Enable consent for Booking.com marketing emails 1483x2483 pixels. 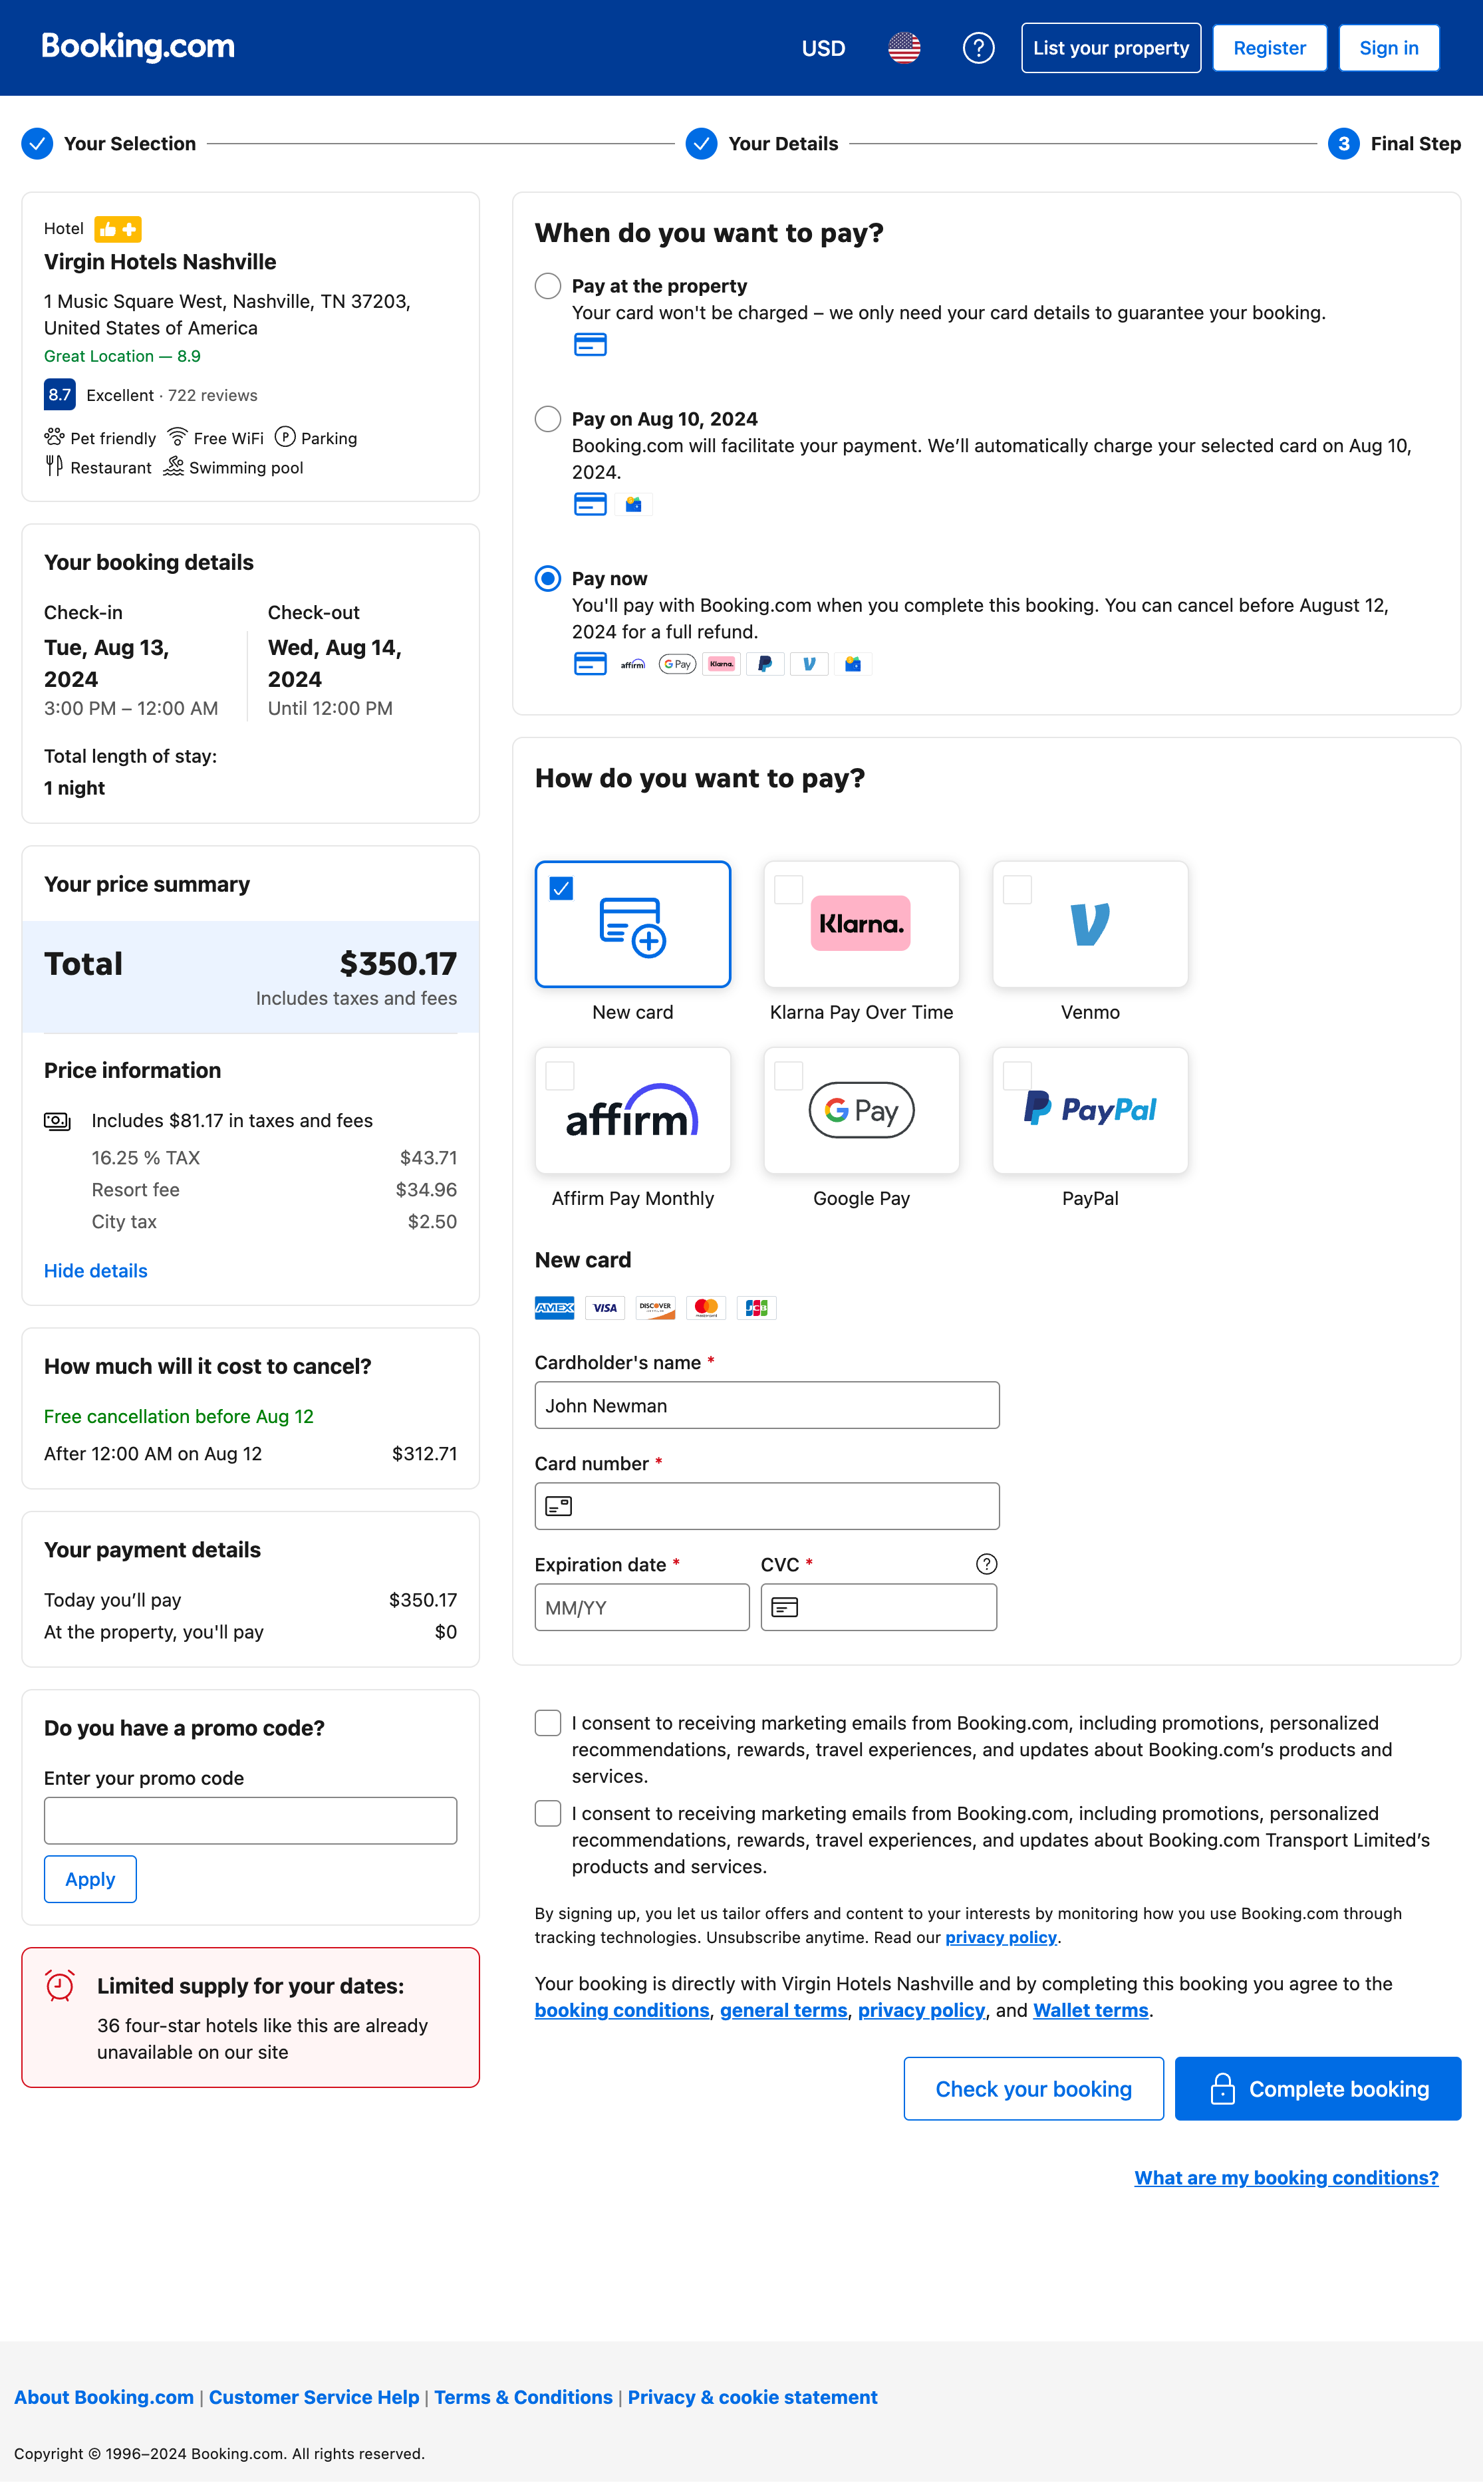[547, 1723]
